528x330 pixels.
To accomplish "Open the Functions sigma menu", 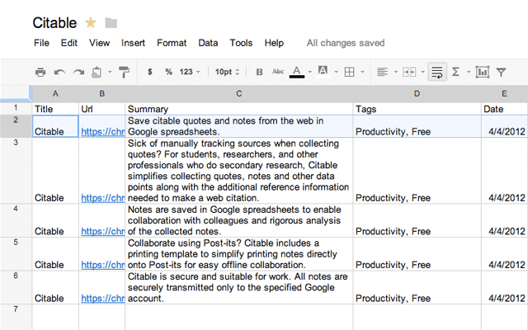I will pyautogui.click(x=456, y=72).
